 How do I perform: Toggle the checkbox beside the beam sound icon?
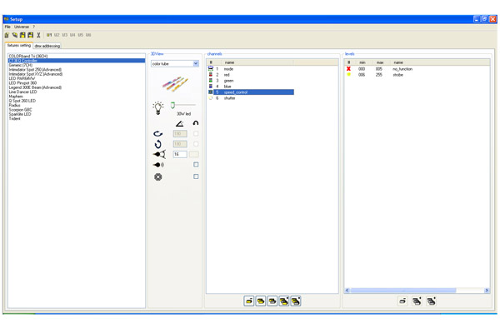pyautogui.click(x=196, y=165)
